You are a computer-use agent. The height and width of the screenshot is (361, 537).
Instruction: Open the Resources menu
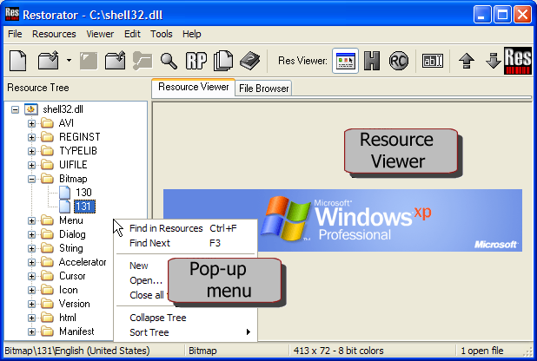pyautogui.click(x=54, y=34)
